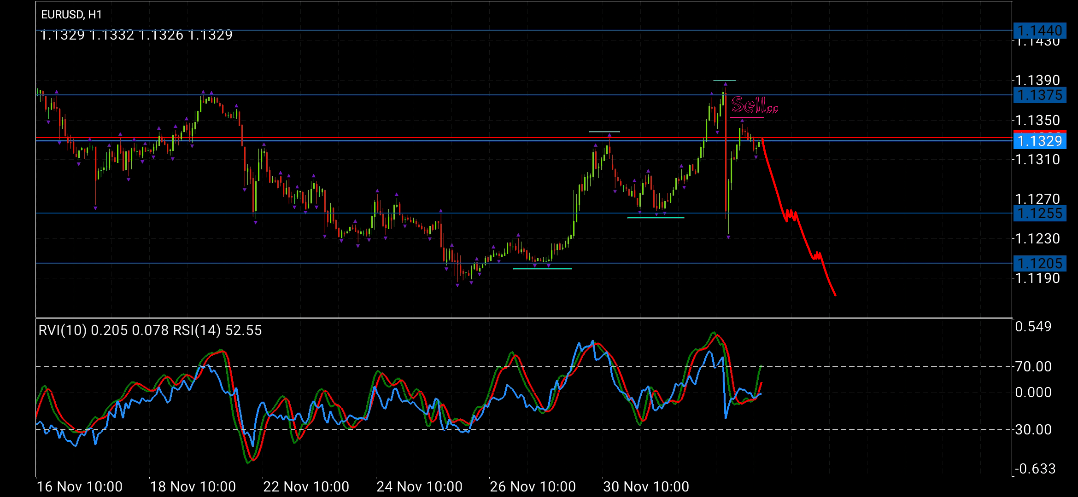
Task: Select the 26 Nov 10:00 time label
Action: pyautogui.click(x=533, y=487)
